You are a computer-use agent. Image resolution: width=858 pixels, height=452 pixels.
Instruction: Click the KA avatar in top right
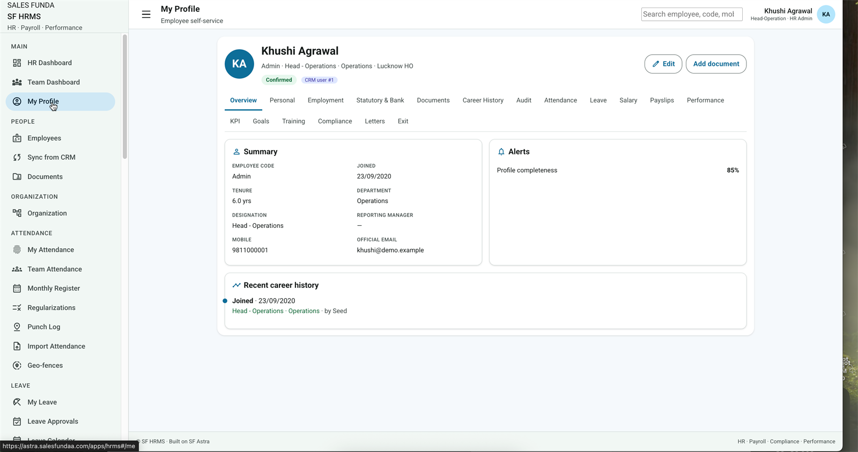(826, 14)
